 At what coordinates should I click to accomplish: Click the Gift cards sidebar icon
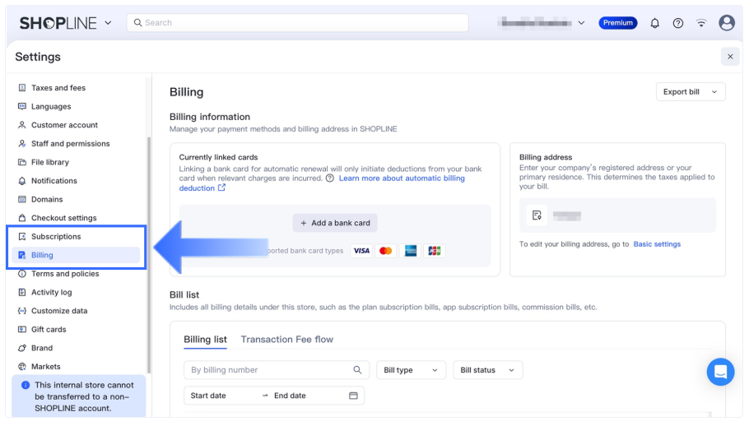(x=22, y=330)
